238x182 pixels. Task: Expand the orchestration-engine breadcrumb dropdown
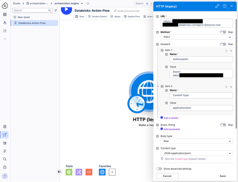[82, 3]
